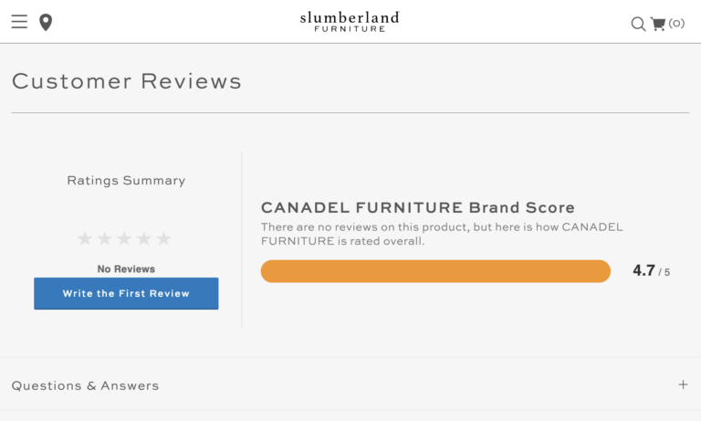Viewport: 701px width, 421px height.
Task: Click the fourth rating star
Action: [144, 238]
